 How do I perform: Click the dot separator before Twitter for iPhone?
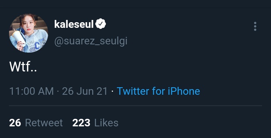click(112, 91)
